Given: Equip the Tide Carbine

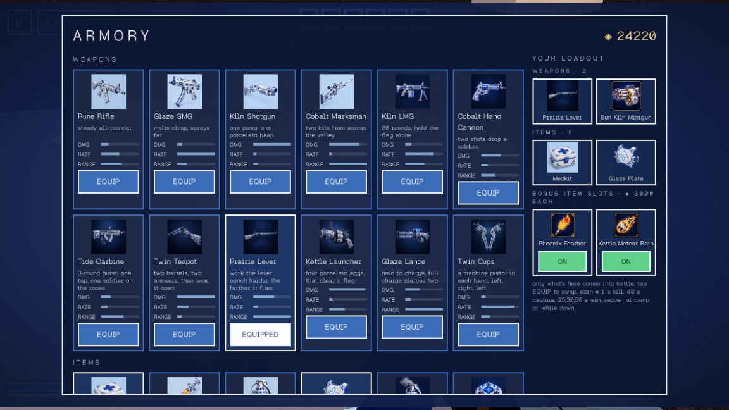Looking at the screenshot, I should pos(108,334).
